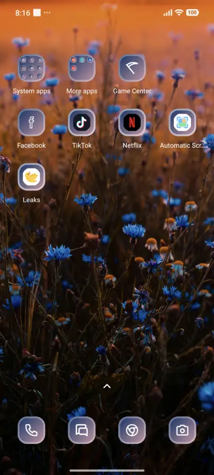Tap the cellular signal bars icon

(x=167, y=12)
